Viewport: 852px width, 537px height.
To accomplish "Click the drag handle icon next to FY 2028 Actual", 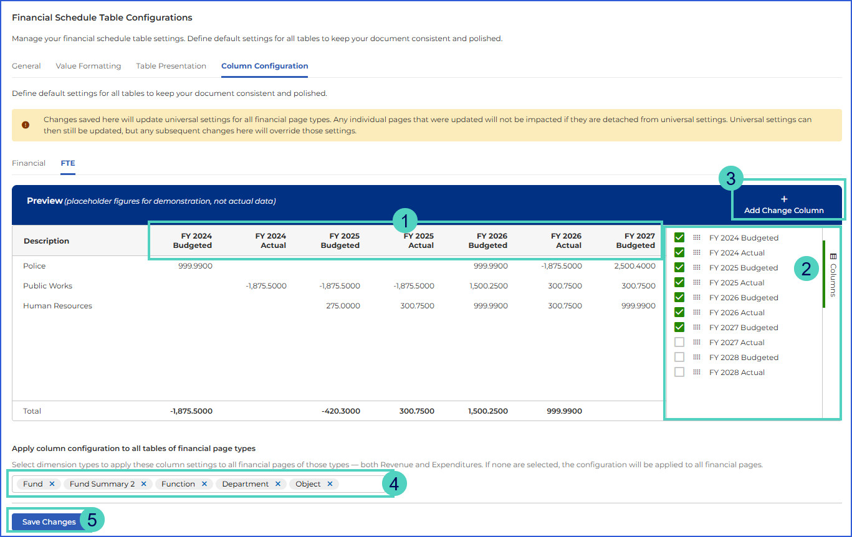I will [x=697, y=373].
